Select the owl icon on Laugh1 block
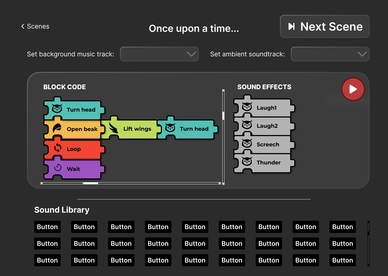The height and width of the screenshot is (276, 388). tap(247, 107)
